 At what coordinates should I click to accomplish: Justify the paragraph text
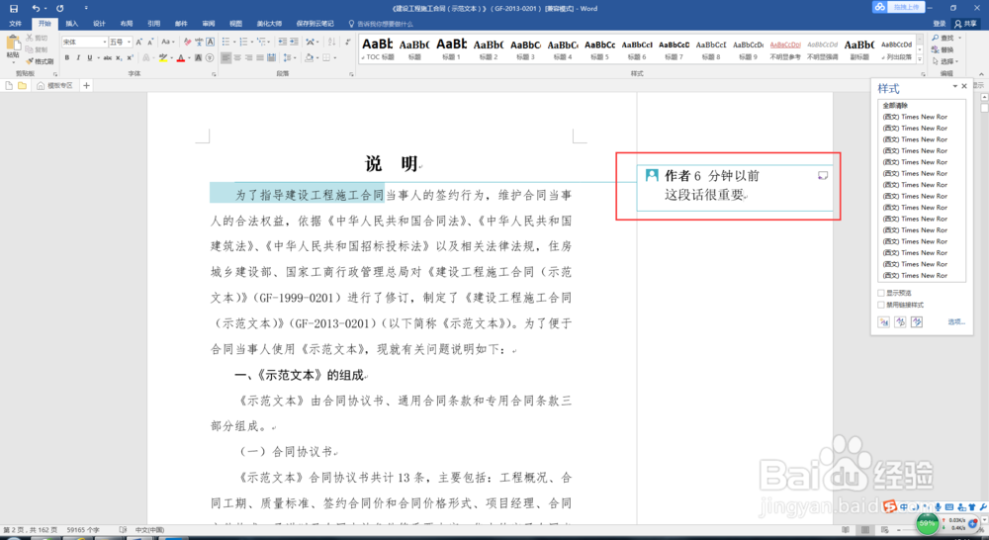coord(260,57)
